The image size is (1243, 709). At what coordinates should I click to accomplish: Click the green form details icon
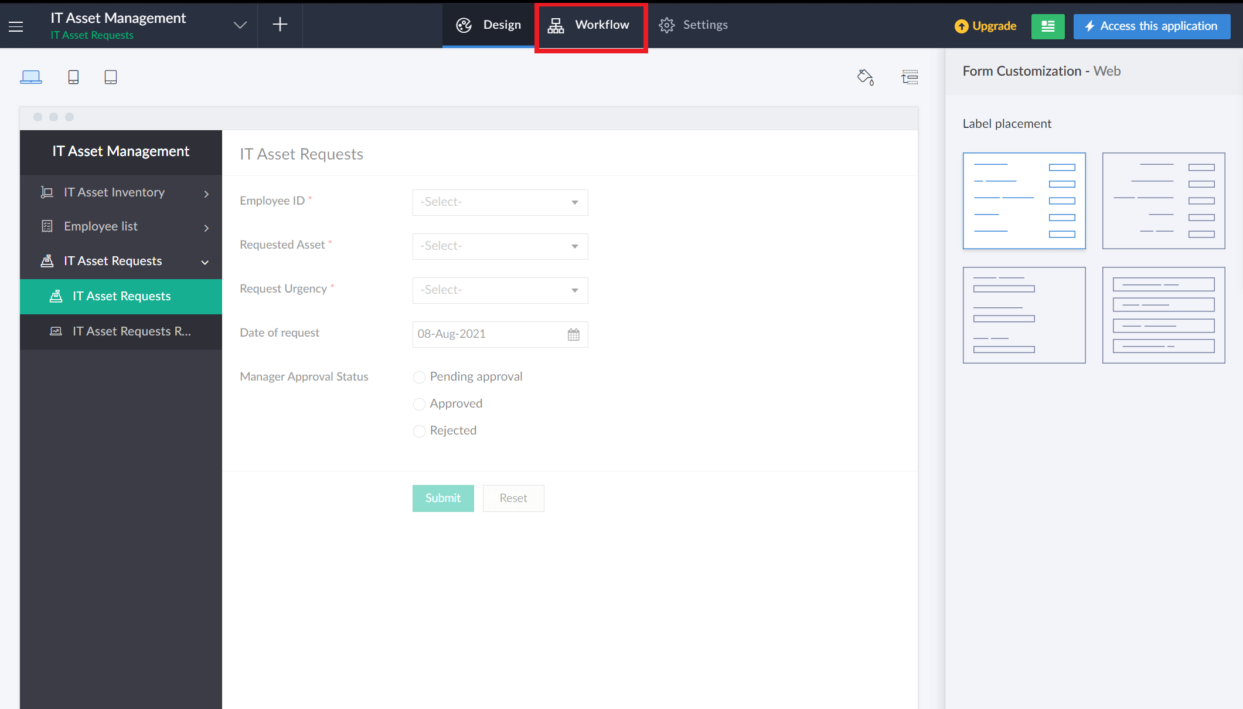click(x=1048, y=26)
